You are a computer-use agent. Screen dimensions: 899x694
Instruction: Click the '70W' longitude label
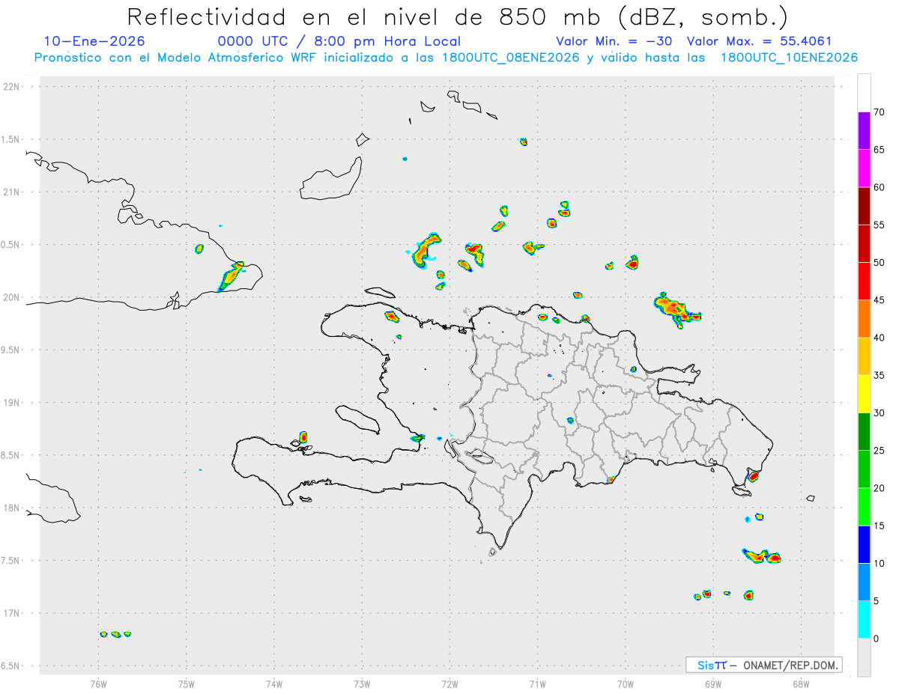626,684
